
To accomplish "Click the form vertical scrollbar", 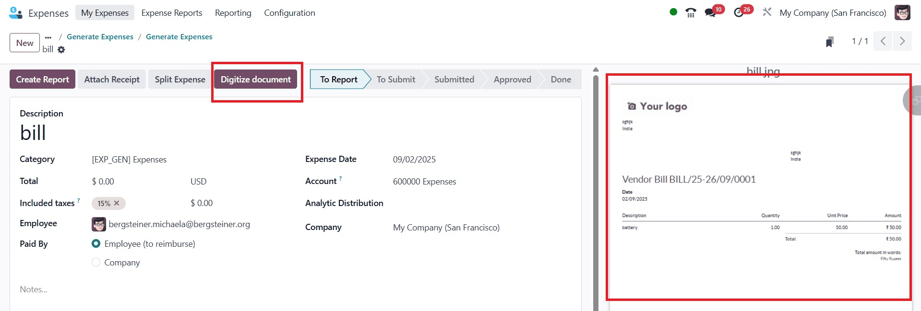I will [596, 192].
